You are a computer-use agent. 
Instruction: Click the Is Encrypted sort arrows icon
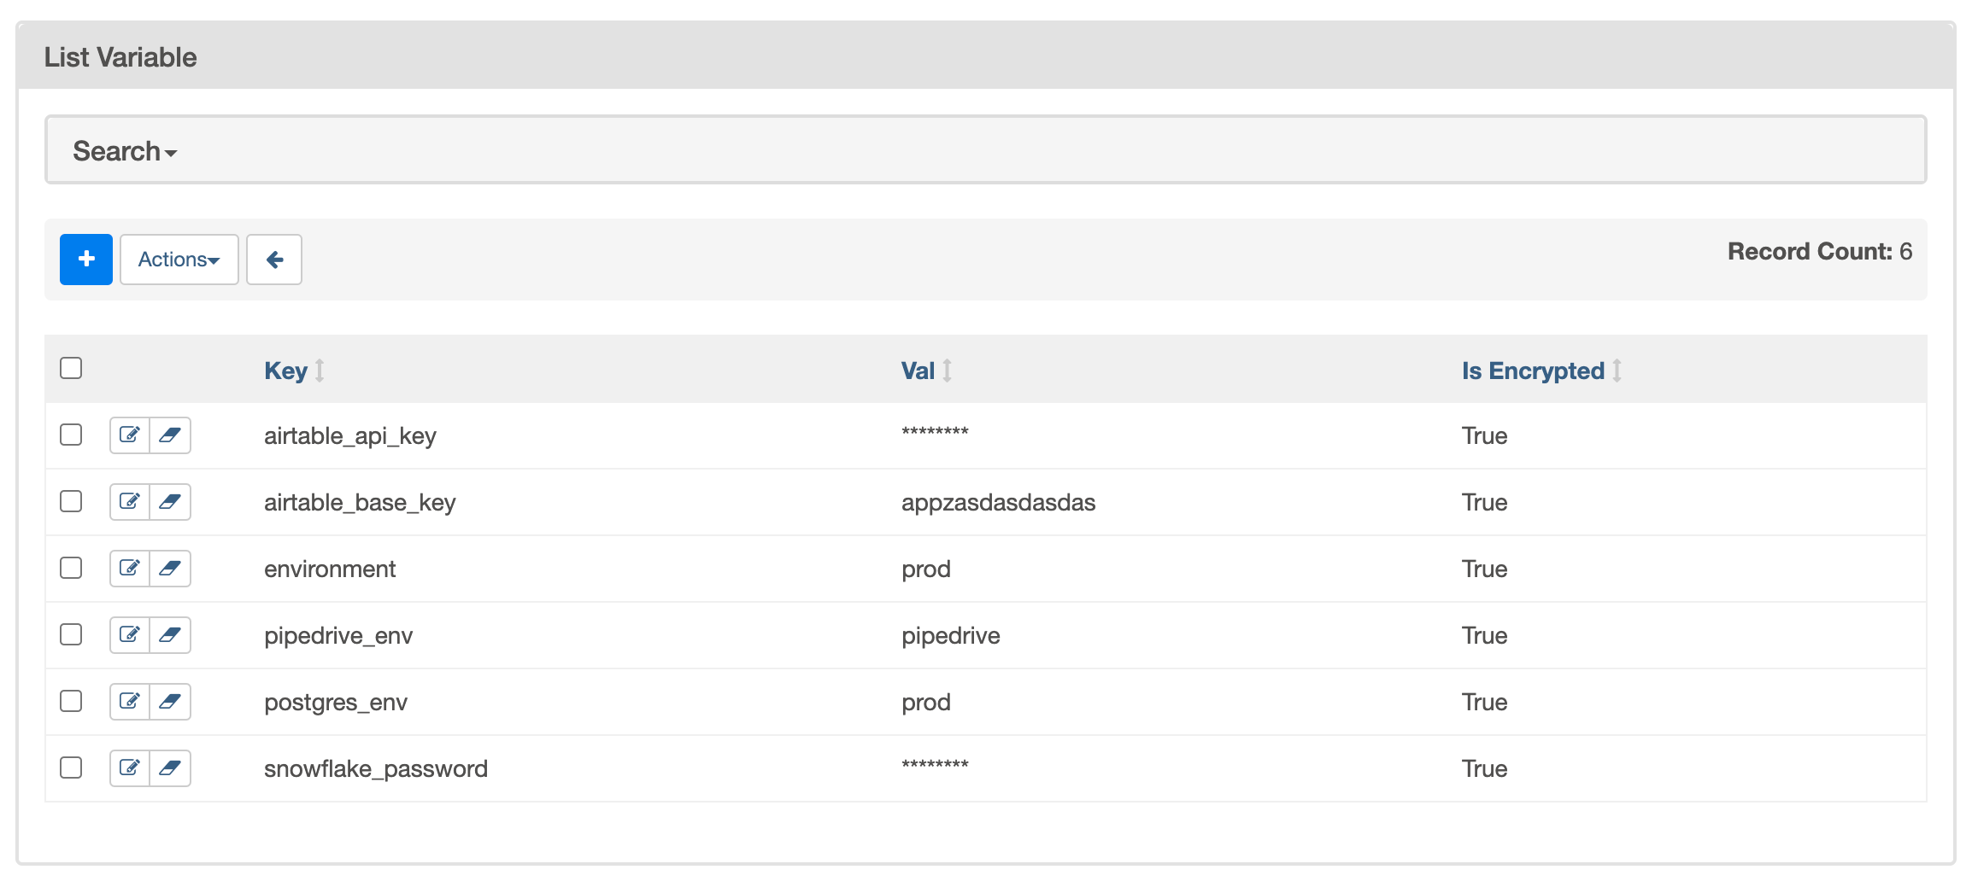tap(1617, 371)
